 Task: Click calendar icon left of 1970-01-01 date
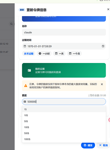[x=25, y=46]
